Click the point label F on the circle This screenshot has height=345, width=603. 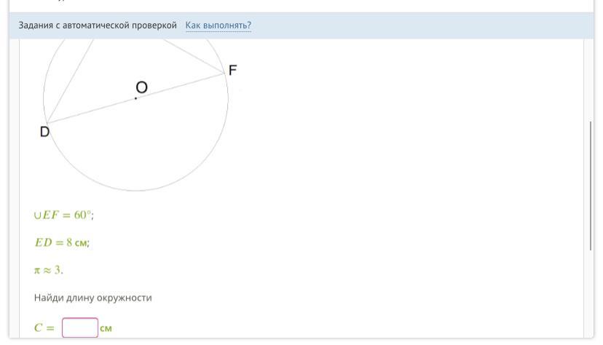[x=233, y=71]
